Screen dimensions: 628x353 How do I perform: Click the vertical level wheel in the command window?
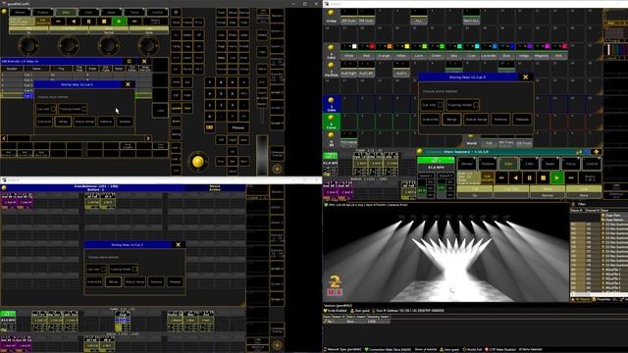pyautogui.click(x=262, y=155)
